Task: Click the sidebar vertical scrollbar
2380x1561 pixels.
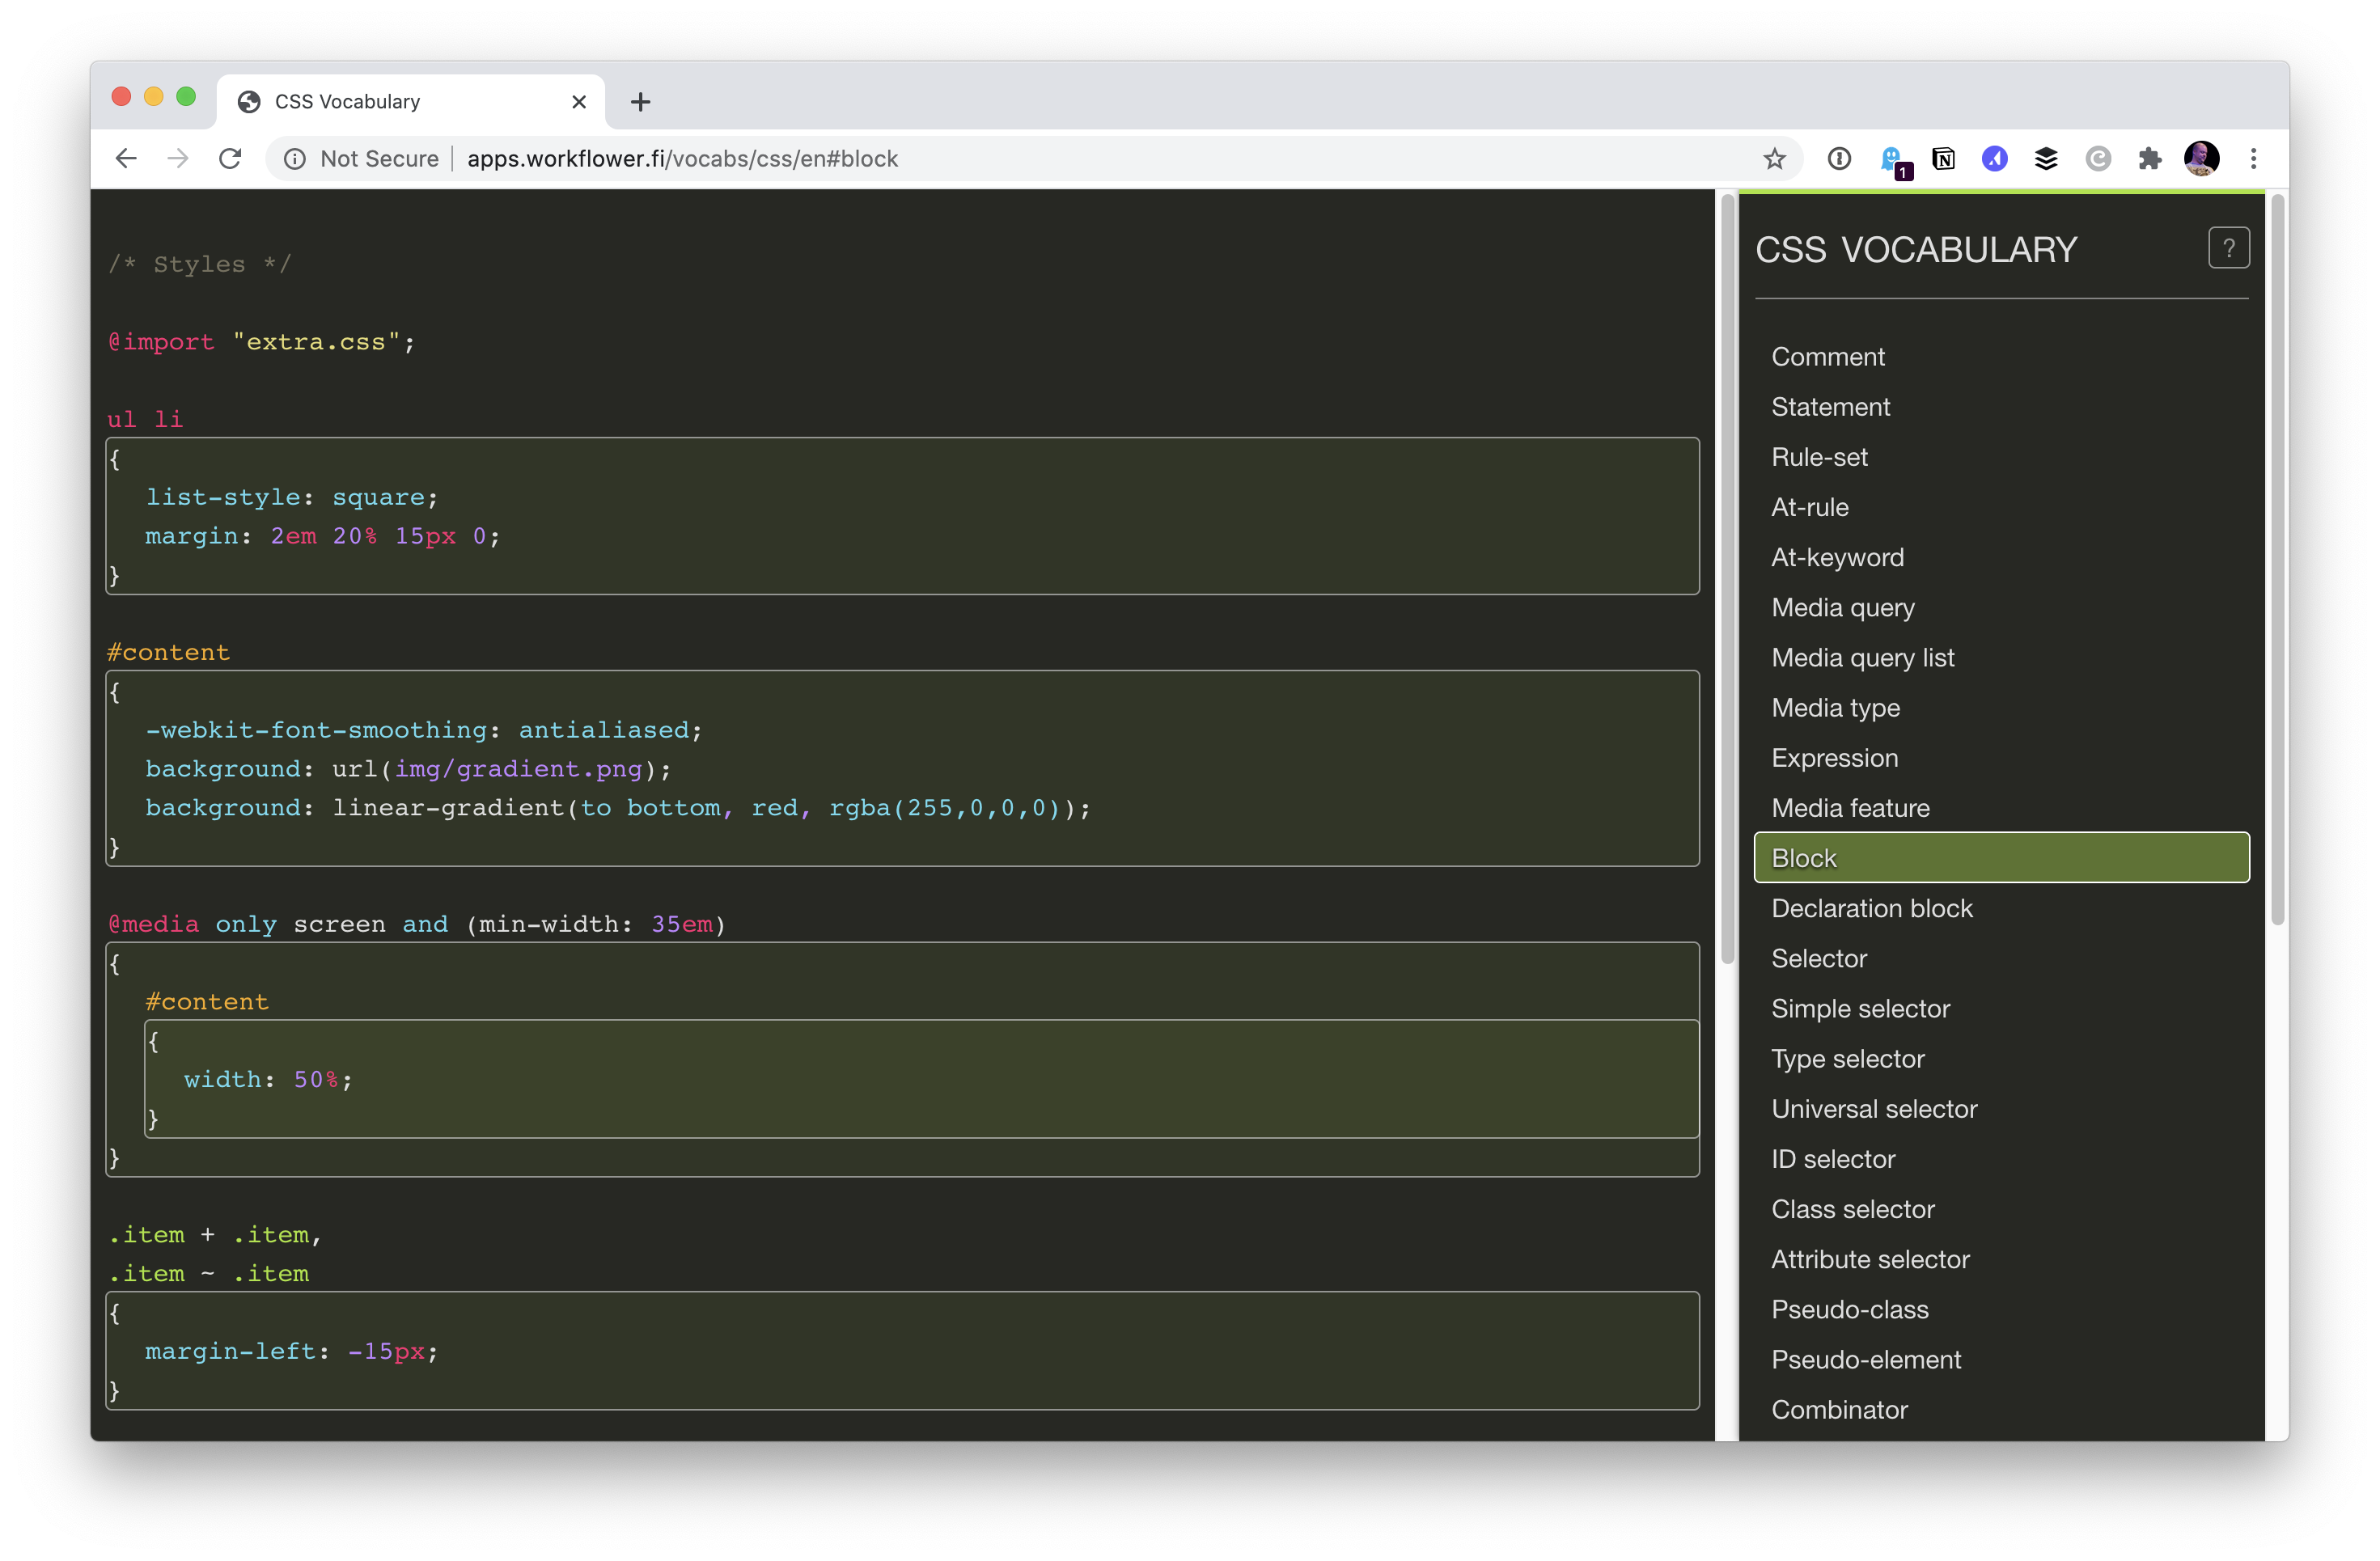Action: click(x=2277, y=560)
